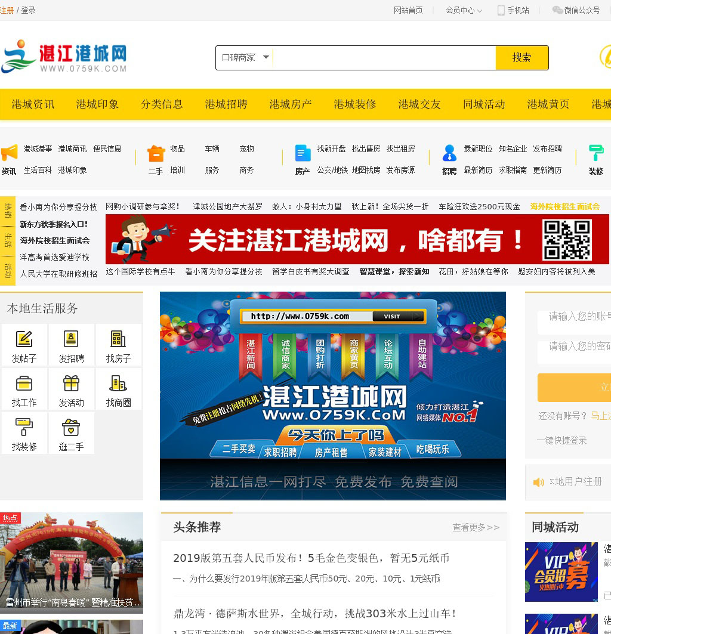716x634 pixels.
Task: Click the 微信公众号 WeChat icon
Action: pos(557,10)
